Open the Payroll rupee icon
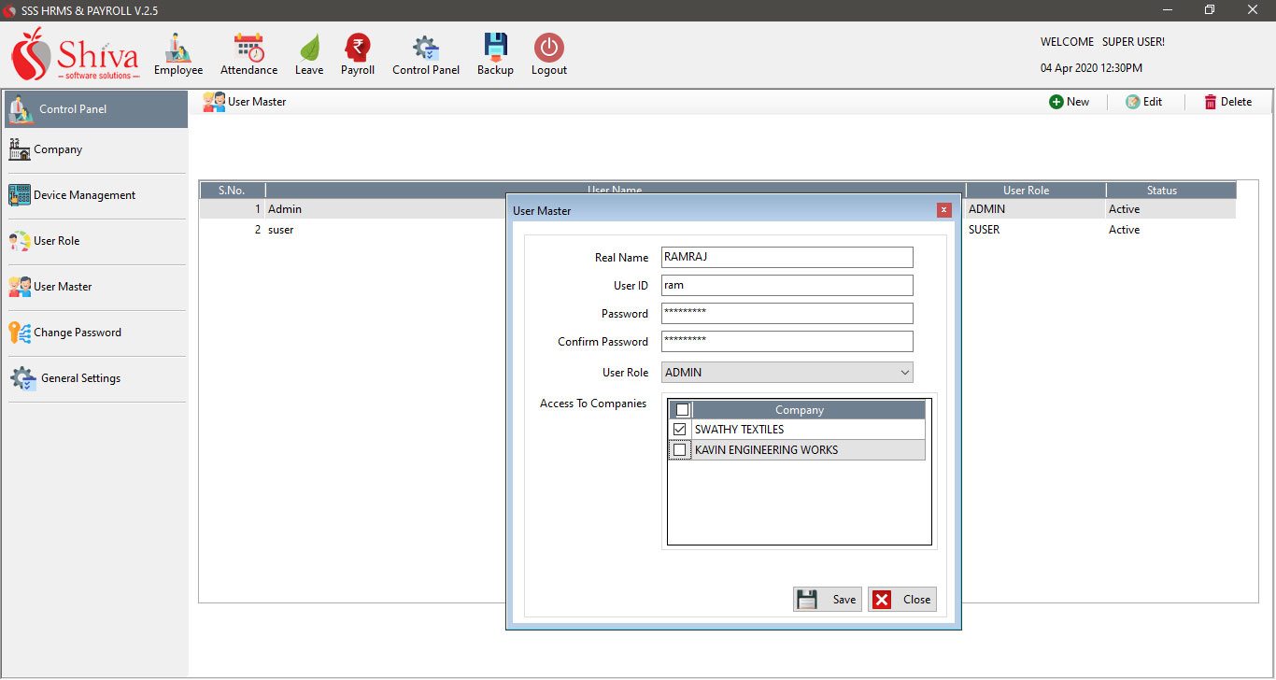The width and height of the screenshot is (1276, 680). point(357,49)
